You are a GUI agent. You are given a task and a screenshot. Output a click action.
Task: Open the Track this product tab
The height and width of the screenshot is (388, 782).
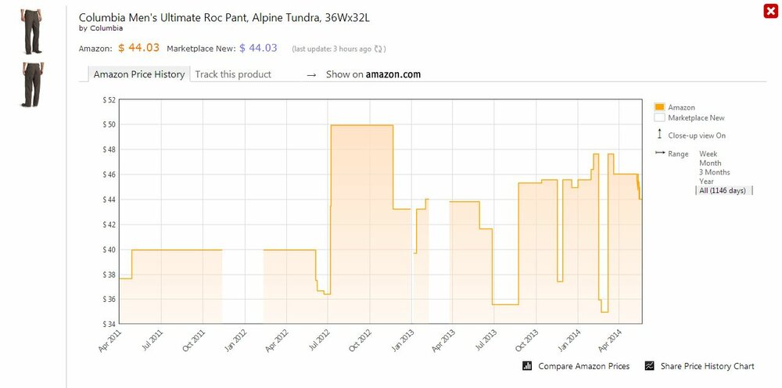[233, 74]
